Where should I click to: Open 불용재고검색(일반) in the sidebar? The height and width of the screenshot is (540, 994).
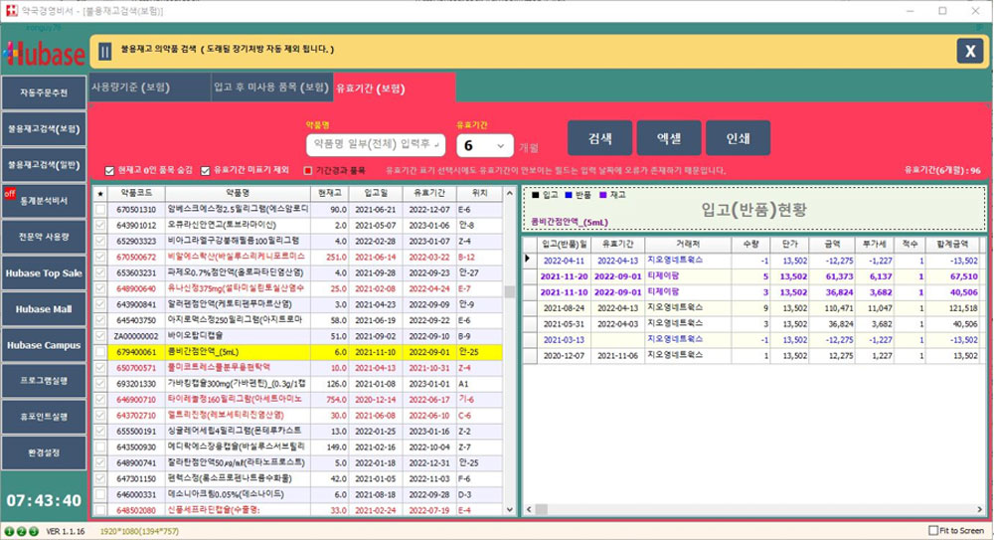click(x=44, y=165)
